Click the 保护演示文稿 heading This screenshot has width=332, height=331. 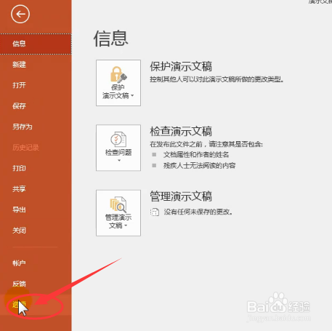pyautogui.click(x=181, y=66)
